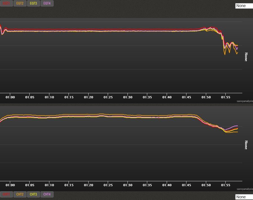Open the None dropdown below CHT chart
The image size is (253, 200).
pyautogui.click(x=244, y=197)
